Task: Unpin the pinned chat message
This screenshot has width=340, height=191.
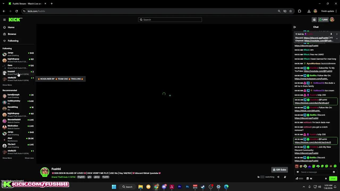Action: (331, 34)
